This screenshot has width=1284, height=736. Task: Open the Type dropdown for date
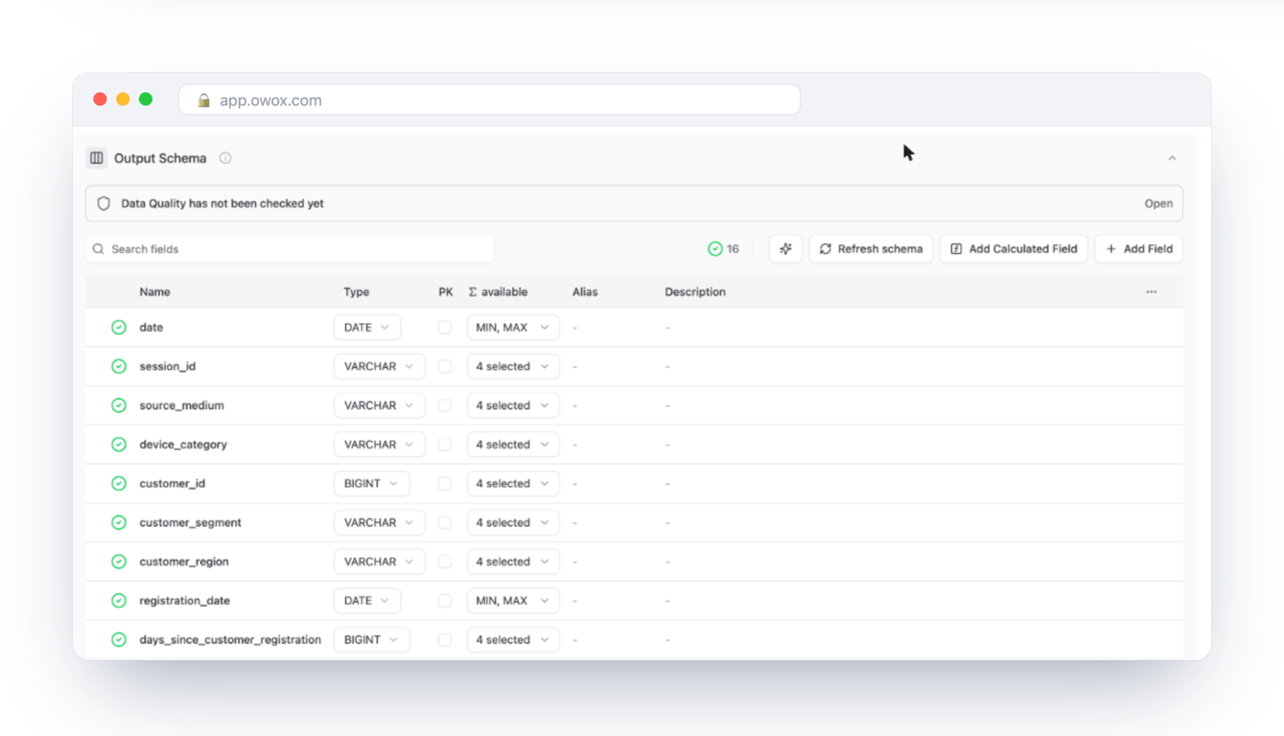coord(367,328)
